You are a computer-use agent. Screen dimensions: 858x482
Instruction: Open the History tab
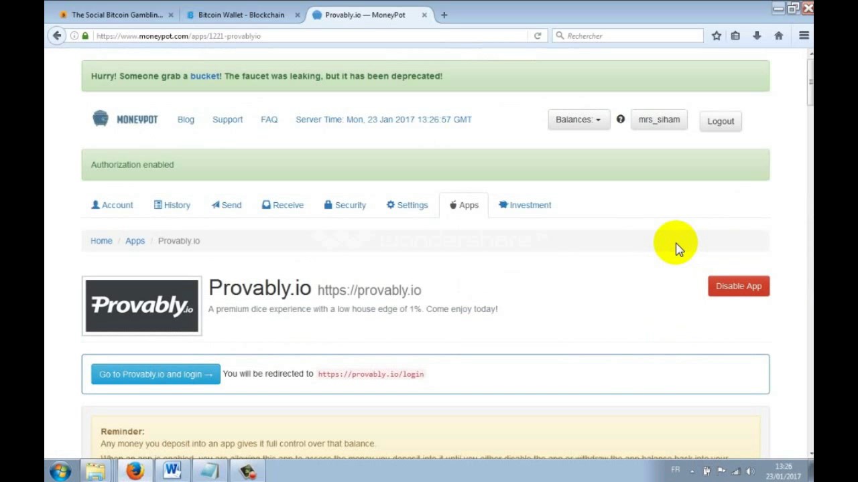click(x=172, y=205)
